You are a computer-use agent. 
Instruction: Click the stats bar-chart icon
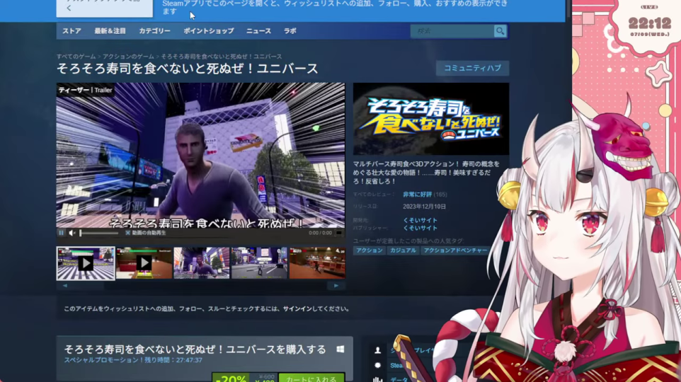tap(377, 380)
